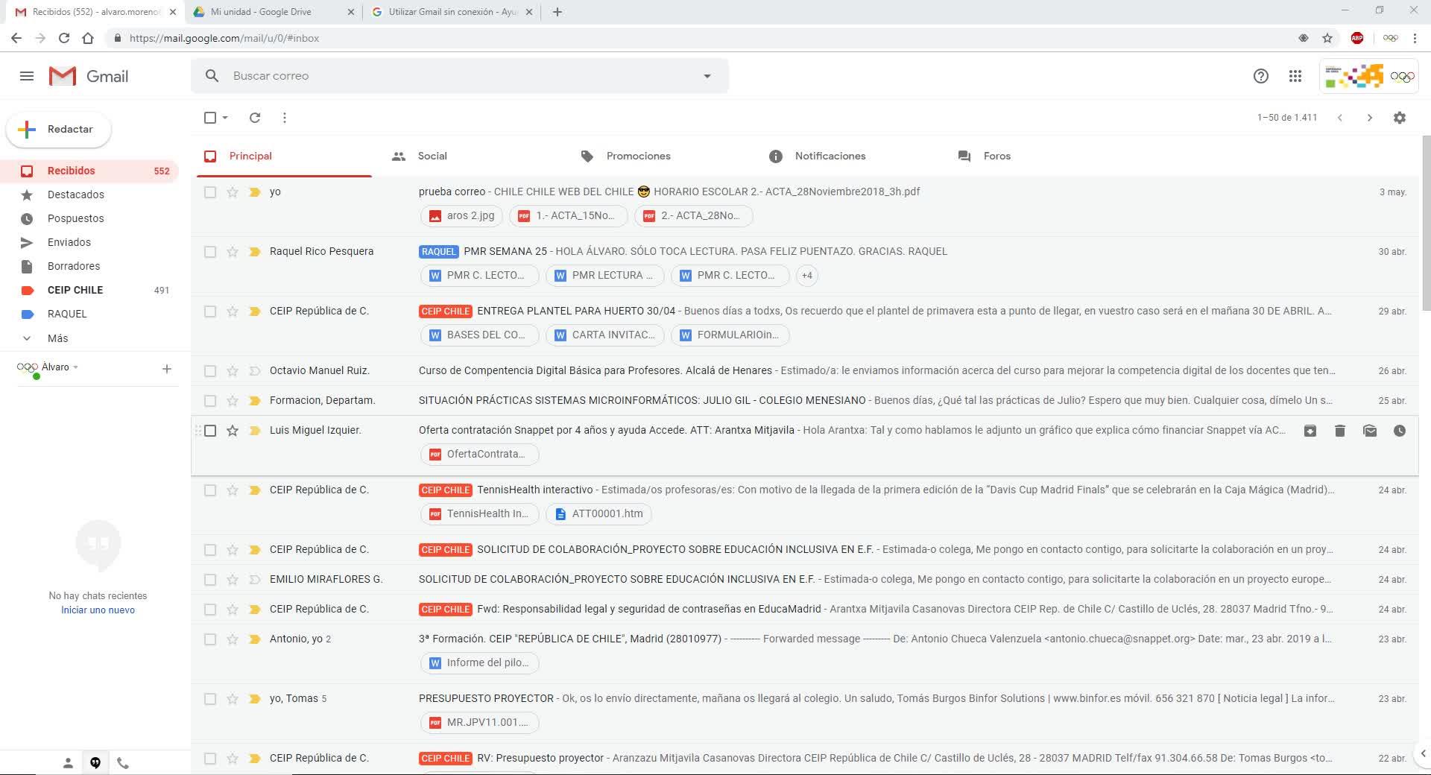Screen dimensions: 1431x775
Task: Open the more options three-dot toolbar menu
Action: pos(285,118)
